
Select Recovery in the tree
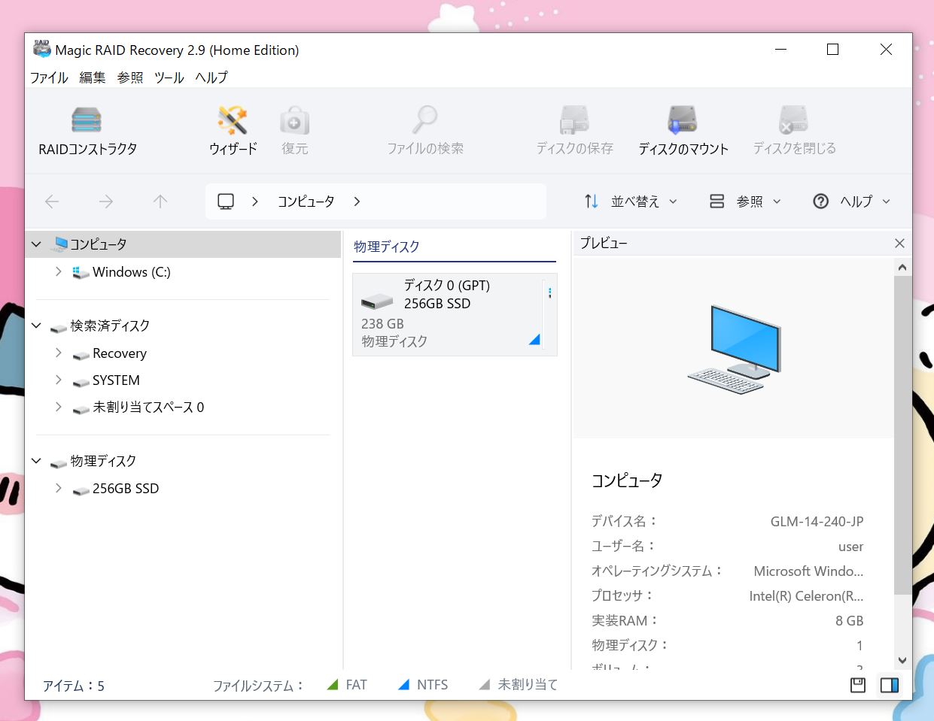(119, 353)
